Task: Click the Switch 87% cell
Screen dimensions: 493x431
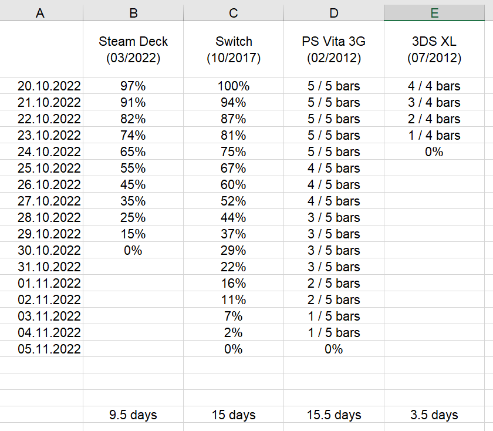Action: [234, 119]
